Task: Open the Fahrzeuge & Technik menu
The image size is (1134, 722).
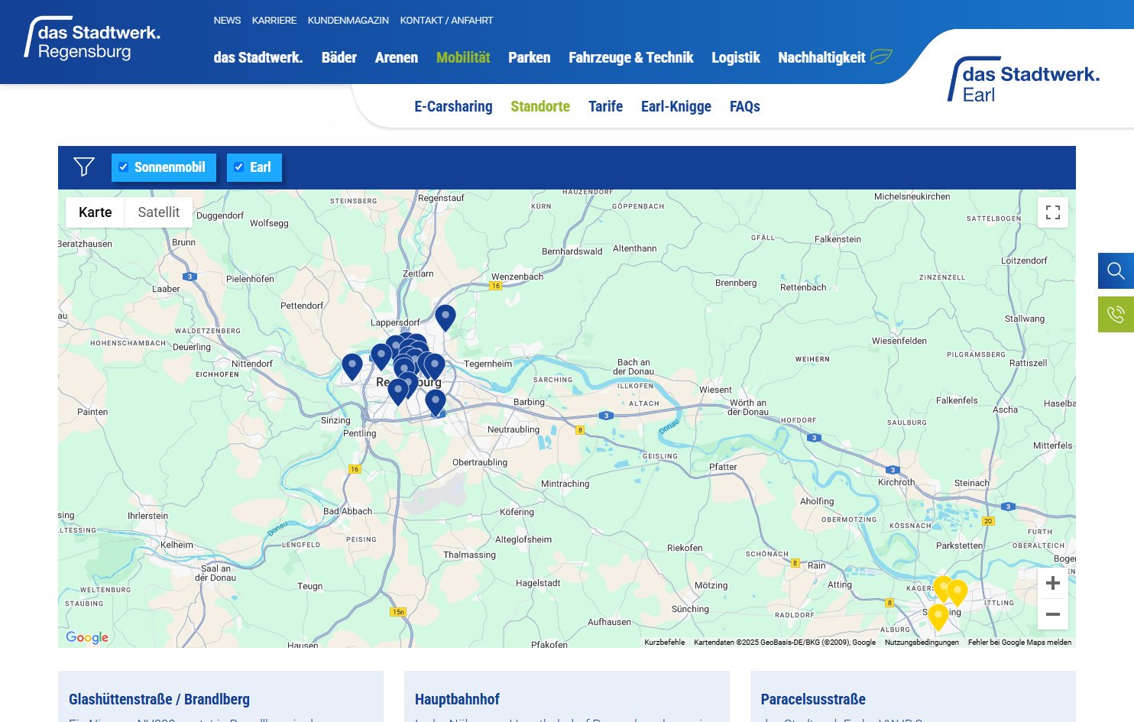Action: pyautogui.click(x=630, y=57)
